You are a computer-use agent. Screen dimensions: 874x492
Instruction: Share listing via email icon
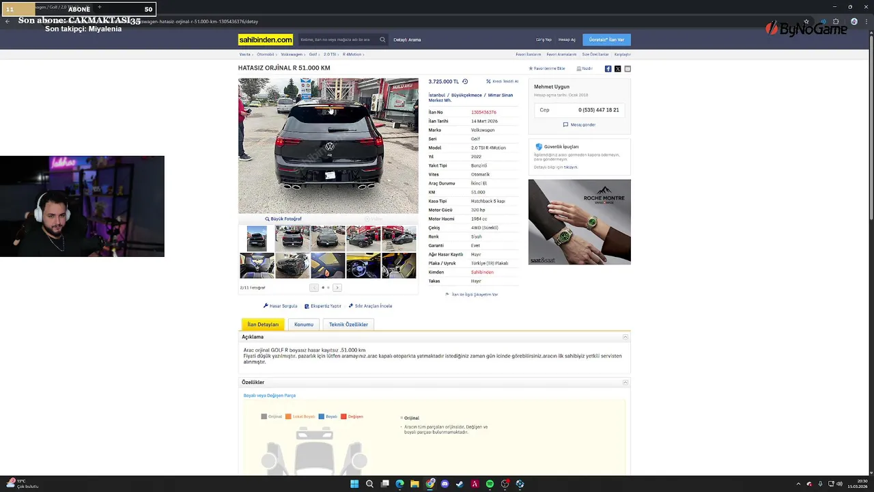pyautogui.click(x=628, y=68)
